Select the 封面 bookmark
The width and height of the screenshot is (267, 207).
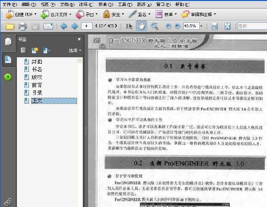37,61
